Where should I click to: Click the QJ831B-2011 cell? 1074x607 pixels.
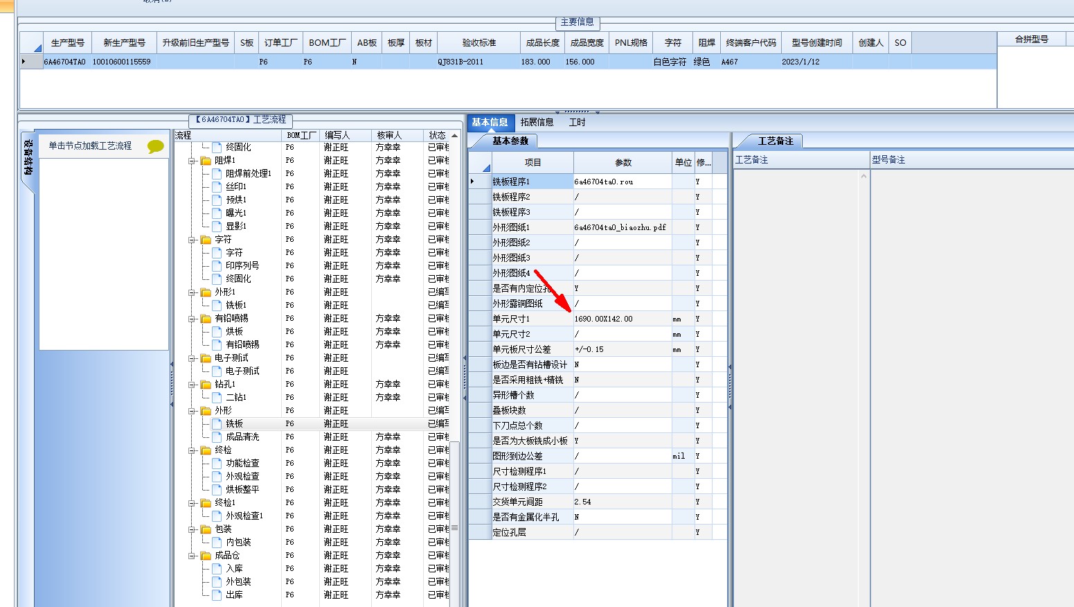click(479, 62)
